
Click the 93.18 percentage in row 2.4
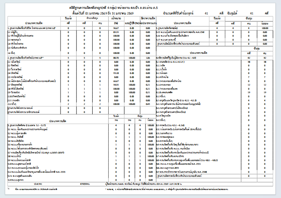(x=116, y=73)
